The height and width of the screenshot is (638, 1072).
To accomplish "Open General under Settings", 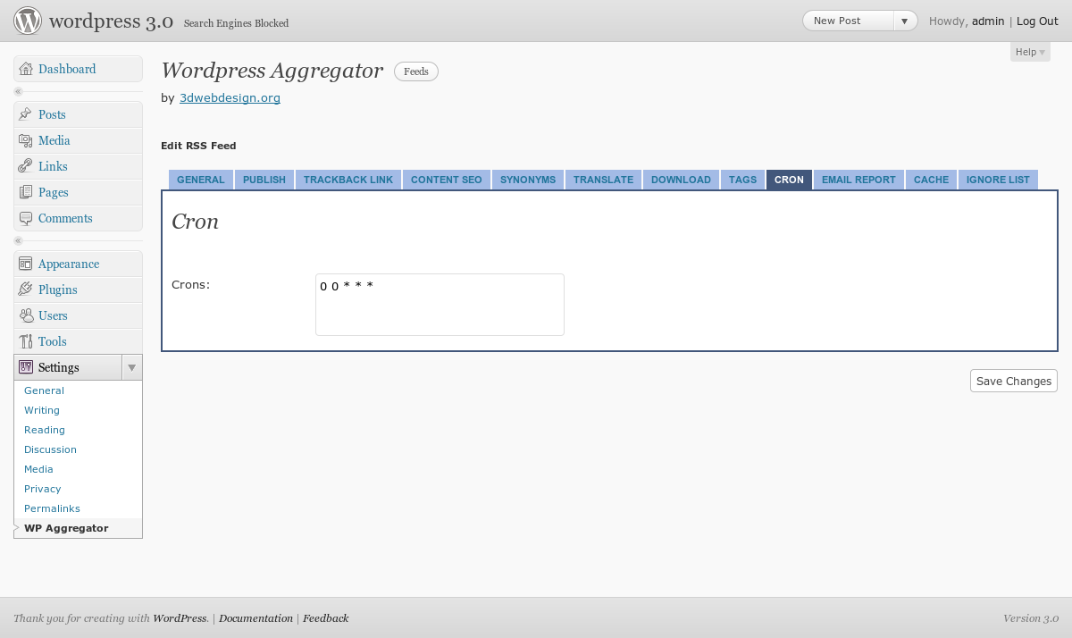I will (44, 390).
